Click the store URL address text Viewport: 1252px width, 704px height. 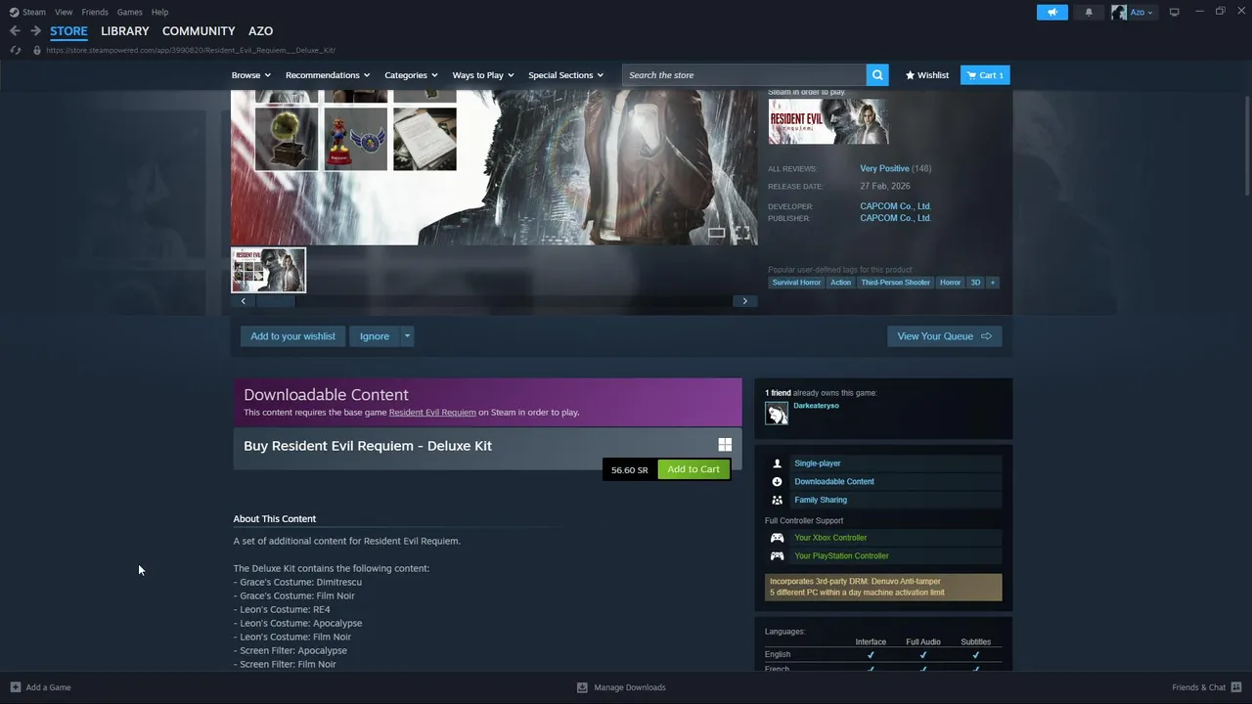pos(191,50)
